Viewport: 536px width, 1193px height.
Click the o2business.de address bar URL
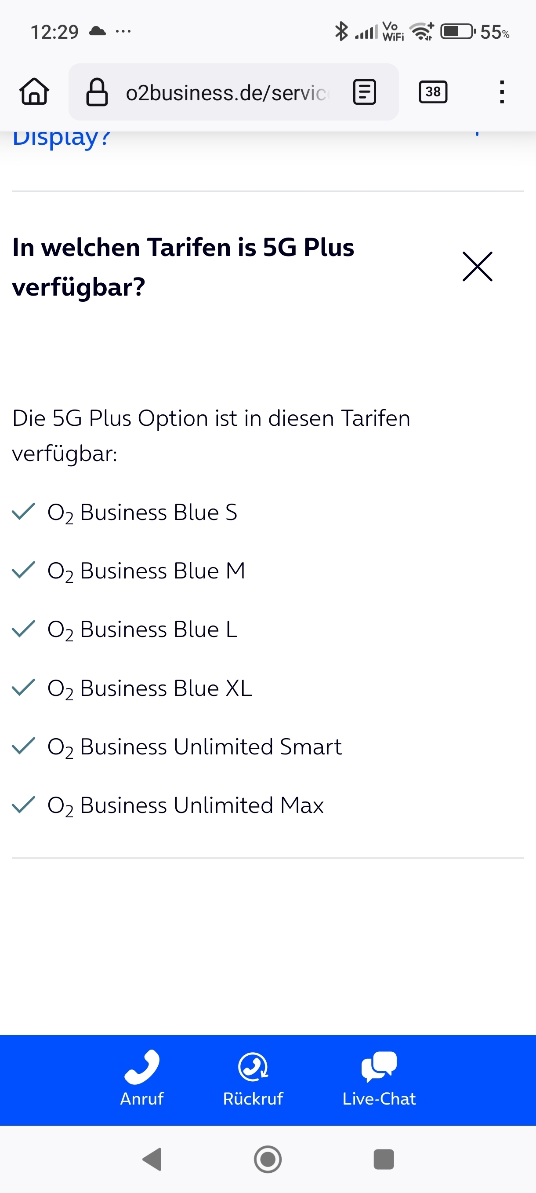227,93
